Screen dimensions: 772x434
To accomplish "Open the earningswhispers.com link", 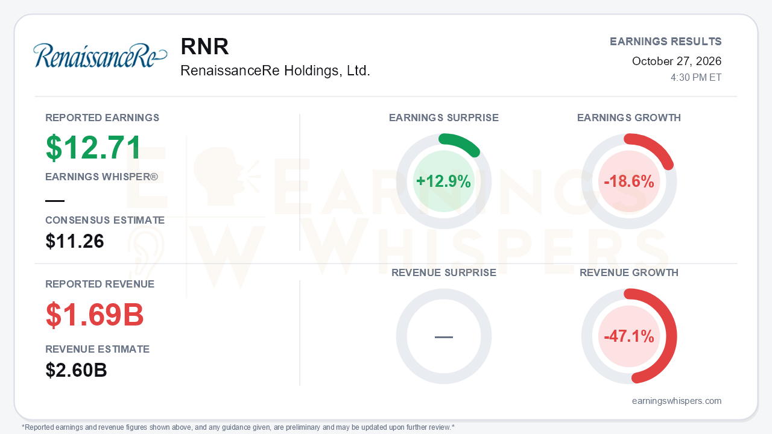I will coord(677,401).
